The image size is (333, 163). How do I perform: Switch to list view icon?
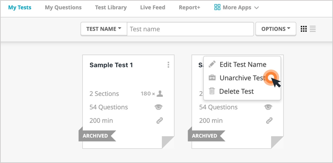[x=313, y=29]
